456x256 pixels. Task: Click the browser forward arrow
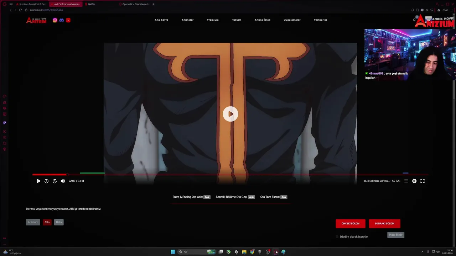pos(15,10)
